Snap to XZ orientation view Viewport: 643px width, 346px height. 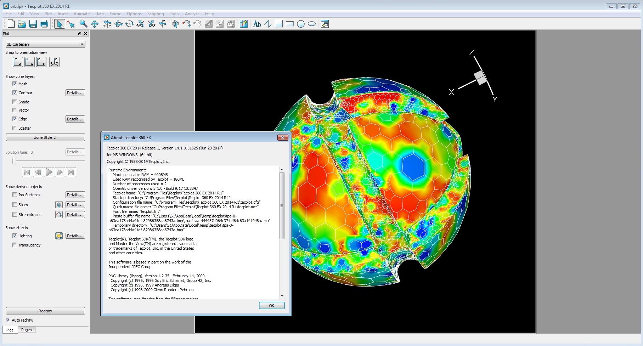click(30, 62)
